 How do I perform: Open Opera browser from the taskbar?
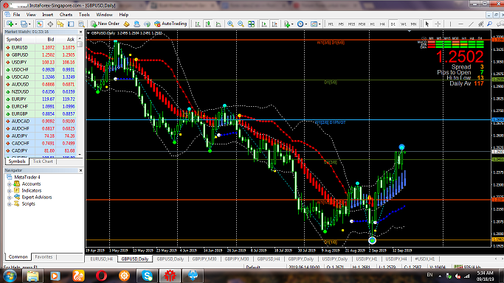point(102,276)
